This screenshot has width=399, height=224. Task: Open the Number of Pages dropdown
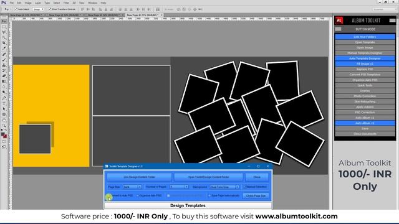pyautogui.click(x=179, y=187)
